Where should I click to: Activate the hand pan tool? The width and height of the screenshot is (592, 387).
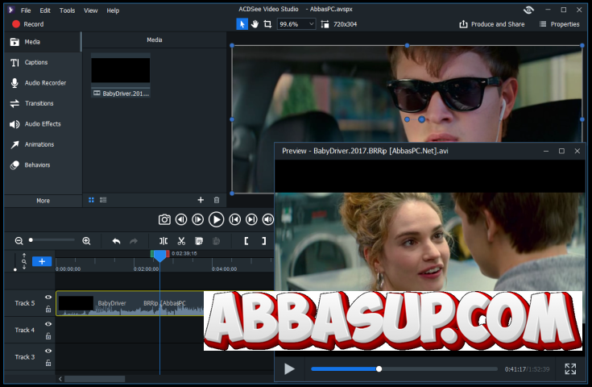pyautogui.click(x=255, y=24)
